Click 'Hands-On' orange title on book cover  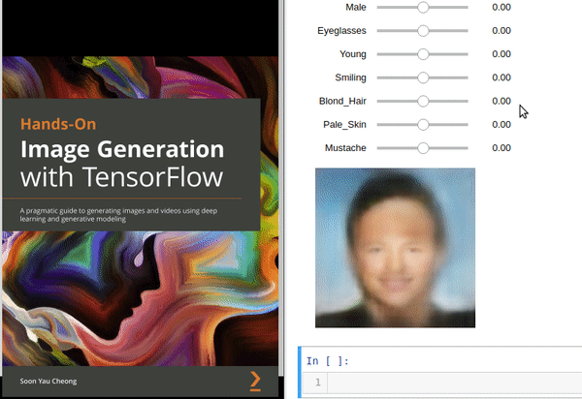pos(58,124)
